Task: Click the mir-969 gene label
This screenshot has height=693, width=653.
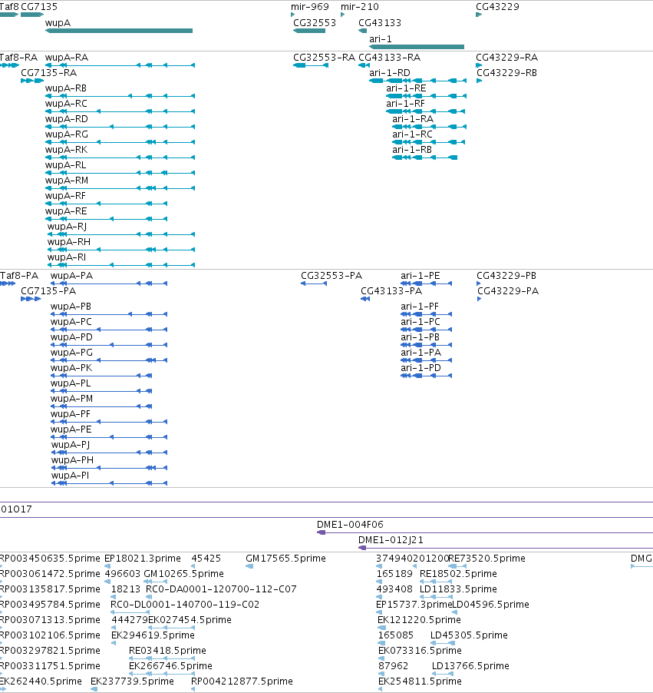Action: 310,7
